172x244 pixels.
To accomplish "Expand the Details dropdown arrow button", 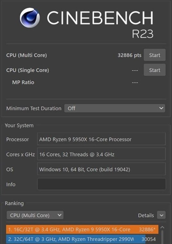I will tap(161, 215).
